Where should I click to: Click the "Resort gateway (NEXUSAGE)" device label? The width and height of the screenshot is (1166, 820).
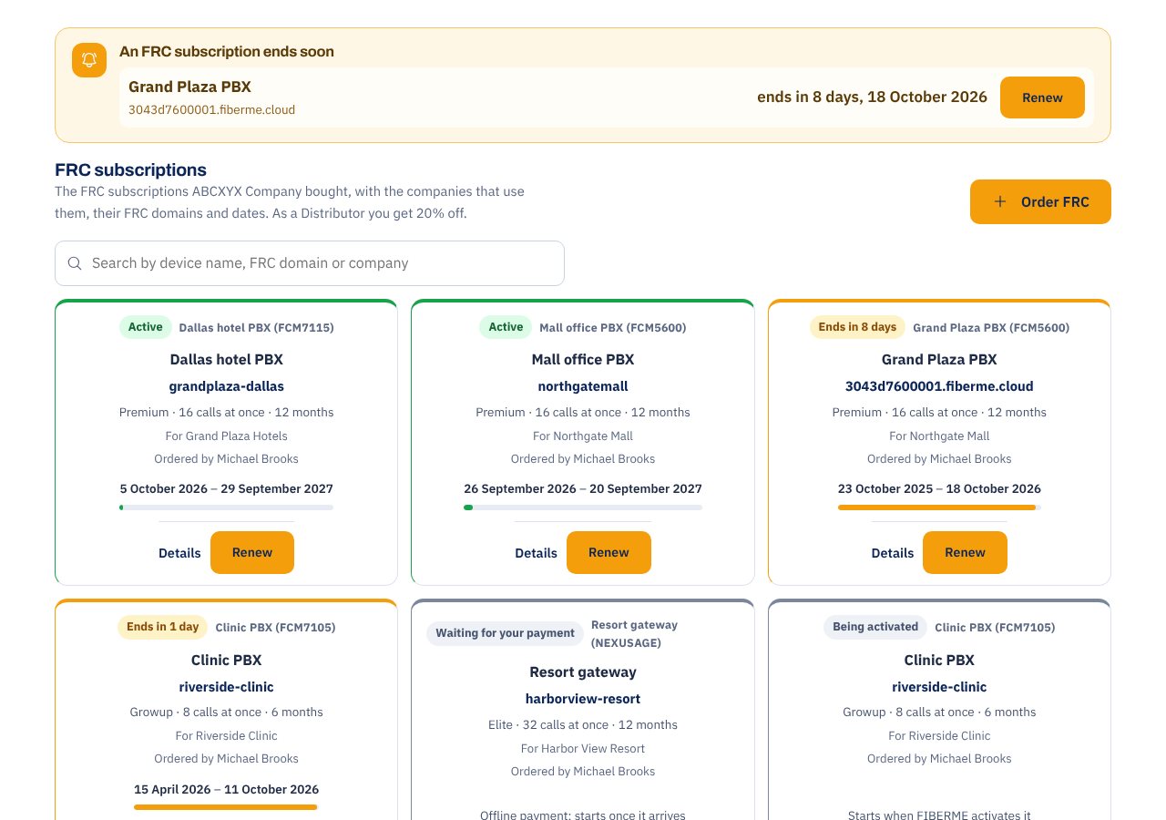[x=635, y=633]
